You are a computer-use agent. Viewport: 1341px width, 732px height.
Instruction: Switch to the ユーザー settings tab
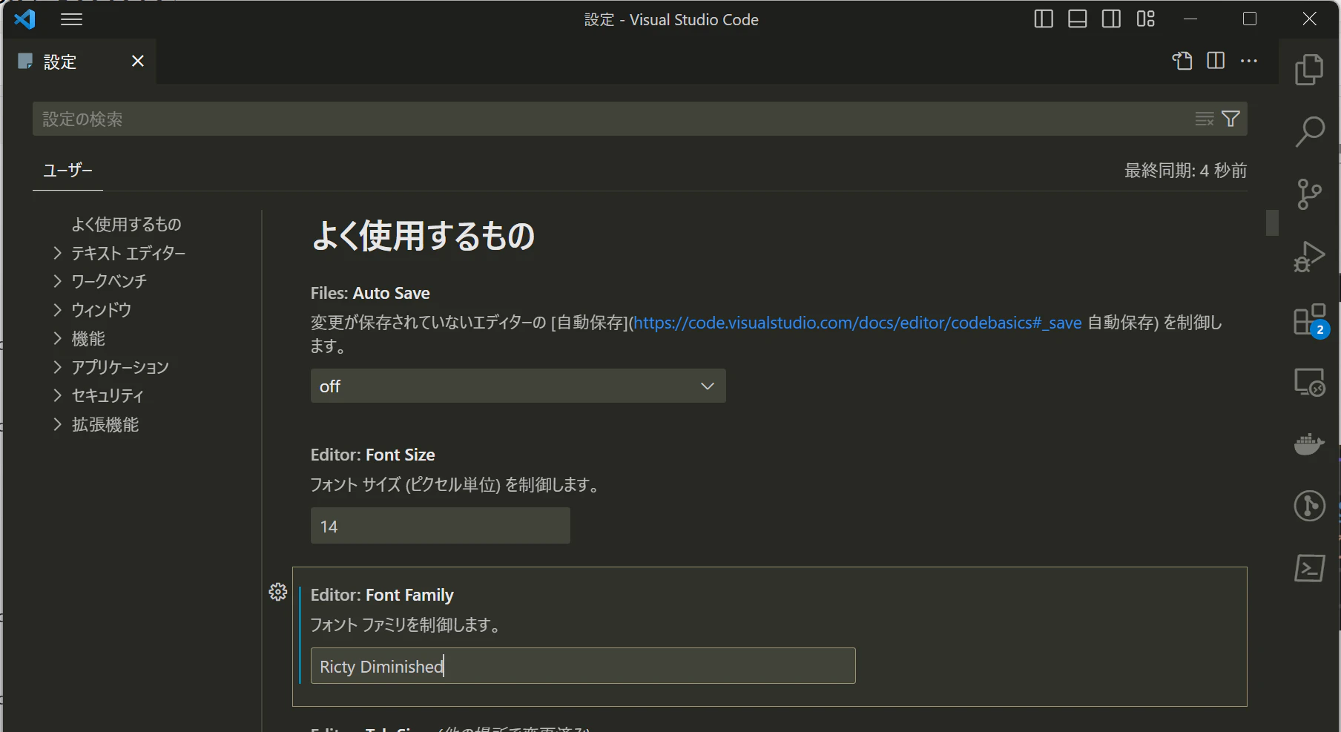pos(67,171)
